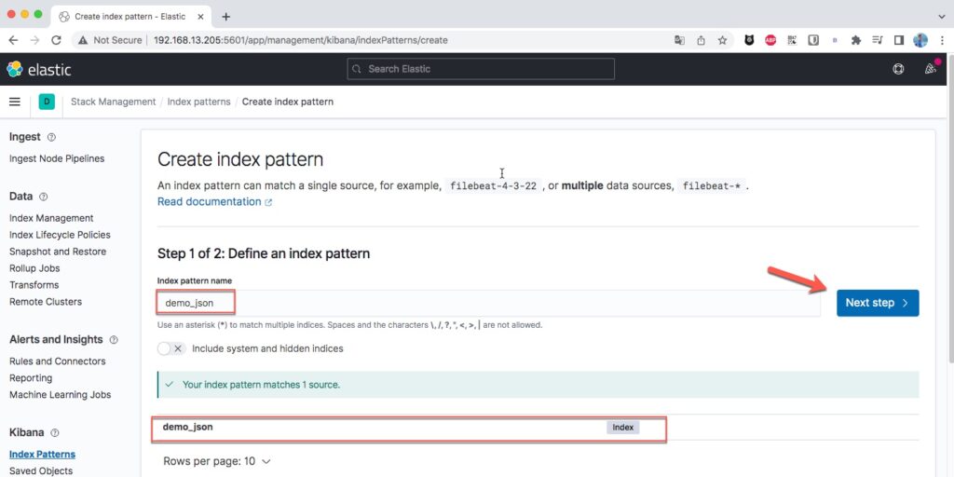Open the media control playlist icon
This screenshot has width=954, height=477.
878,40
